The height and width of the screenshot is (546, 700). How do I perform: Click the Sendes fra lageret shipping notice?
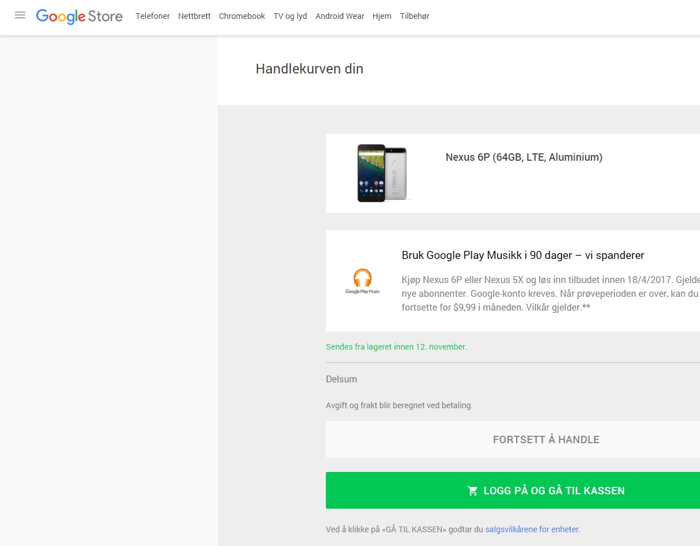(397, 347)
